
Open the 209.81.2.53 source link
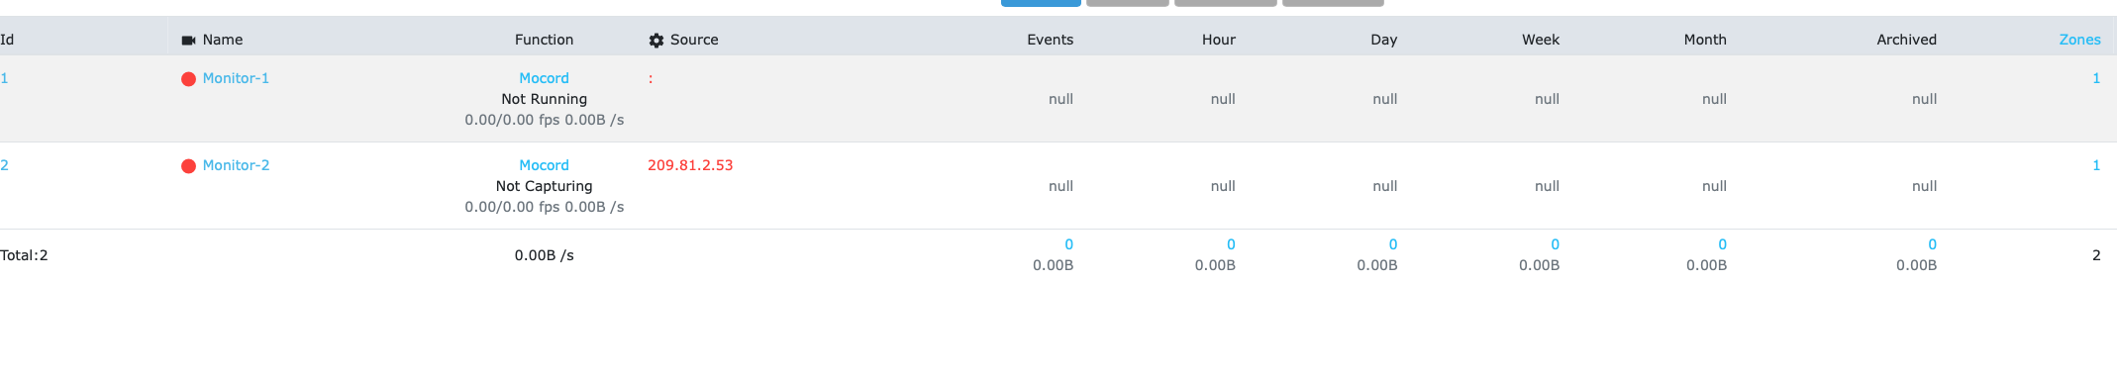690,165
